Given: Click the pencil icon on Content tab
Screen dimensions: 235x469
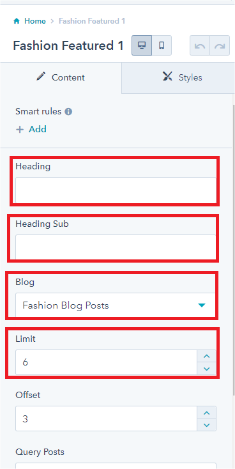Looking at the screenshot, I should 41,77.
